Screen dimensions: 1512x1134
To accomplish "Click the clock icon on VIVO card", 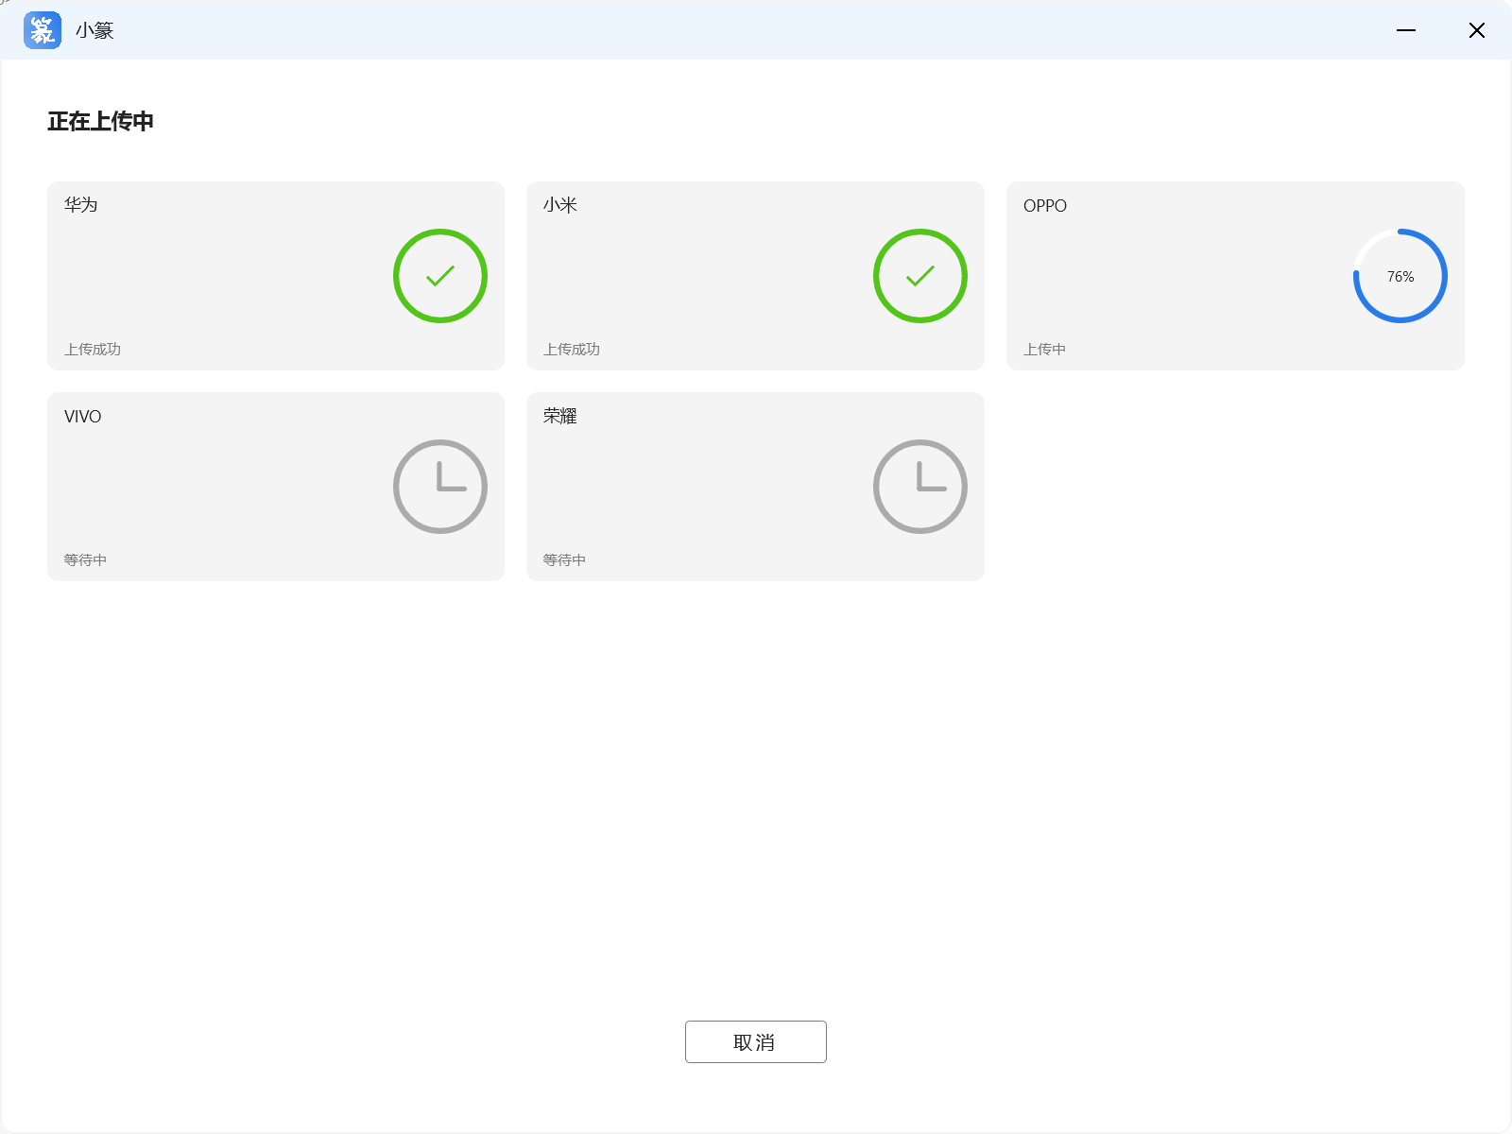I will 440,487.
